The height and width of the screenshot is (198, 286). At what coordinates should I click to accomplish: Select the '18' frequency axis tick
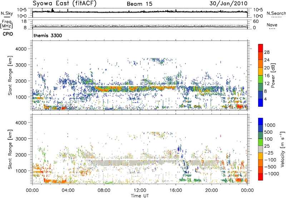click(24, 21)
